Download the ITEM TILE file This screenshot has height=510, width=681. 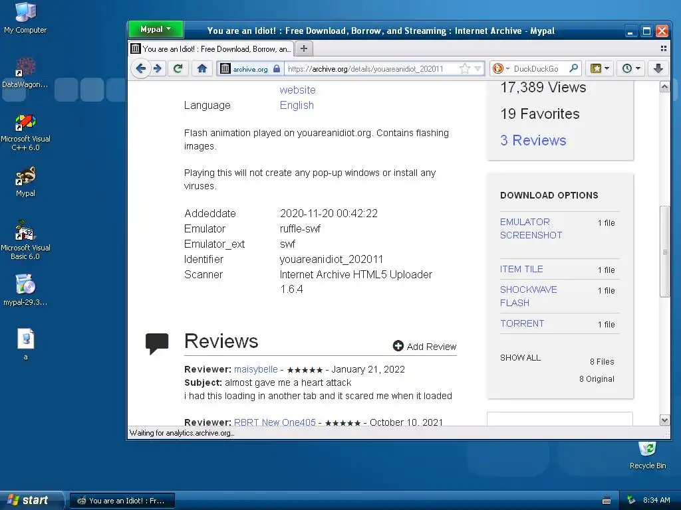[521, 269]
